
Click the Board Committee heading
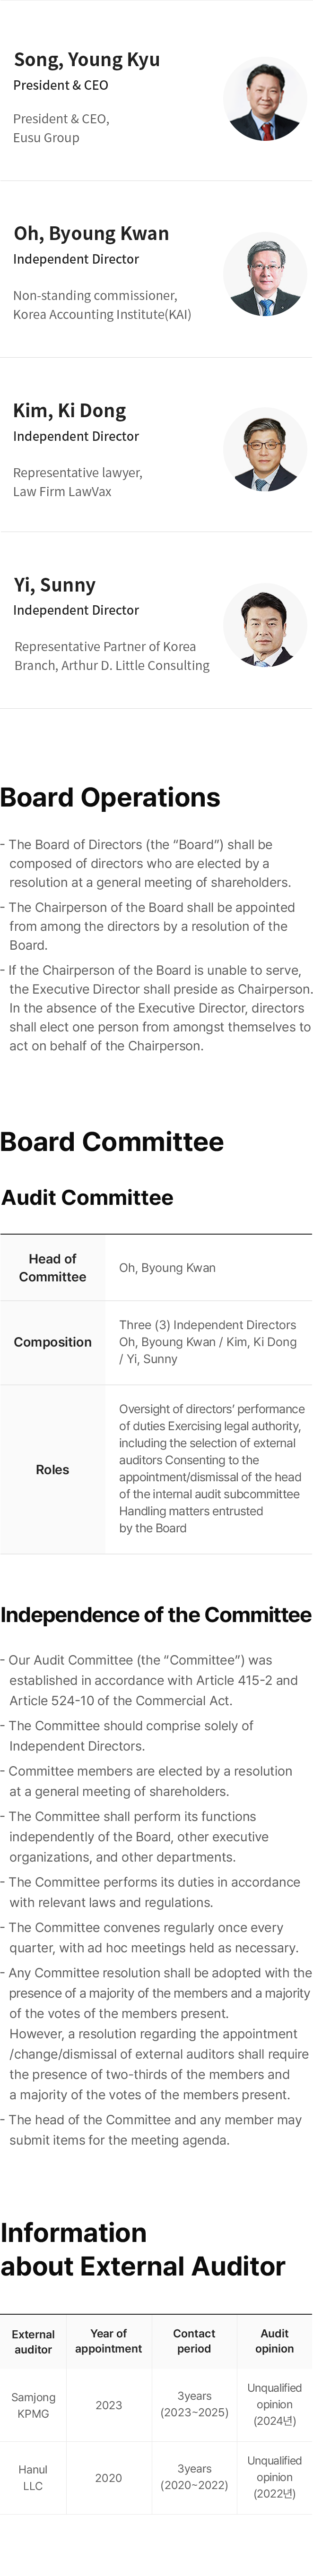pos(112,1142)
